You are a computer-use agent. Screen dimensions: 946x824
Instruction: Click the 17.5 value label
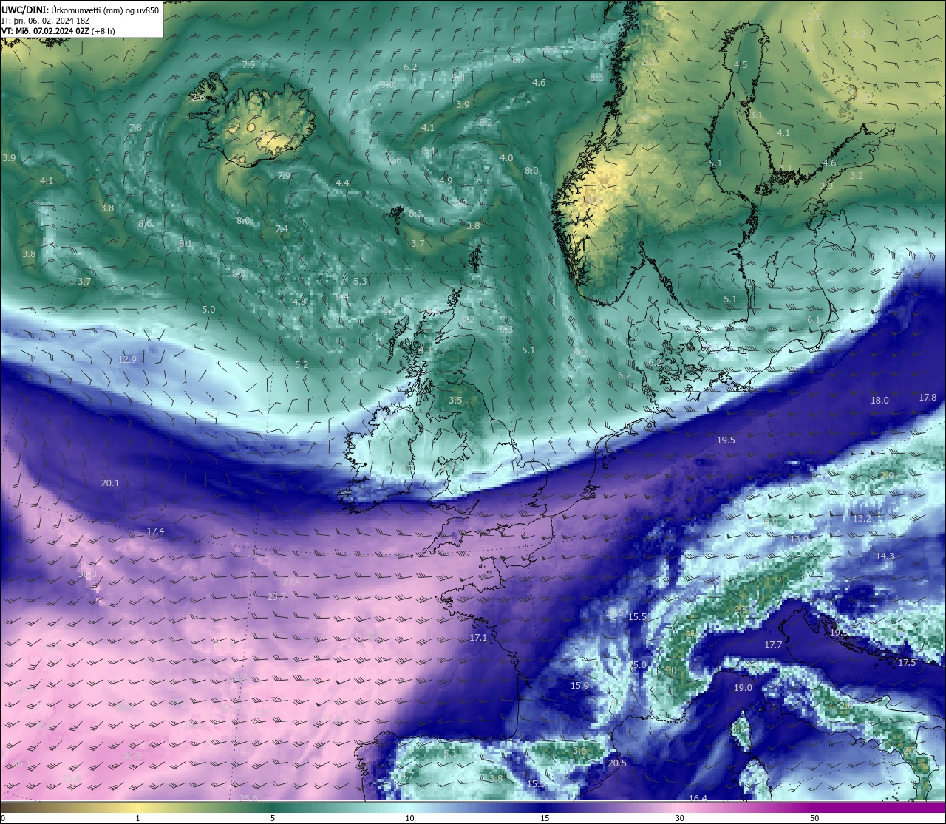click(907, 662)
